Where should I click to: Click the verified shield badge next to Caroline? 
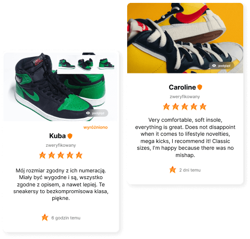(200, 87)
